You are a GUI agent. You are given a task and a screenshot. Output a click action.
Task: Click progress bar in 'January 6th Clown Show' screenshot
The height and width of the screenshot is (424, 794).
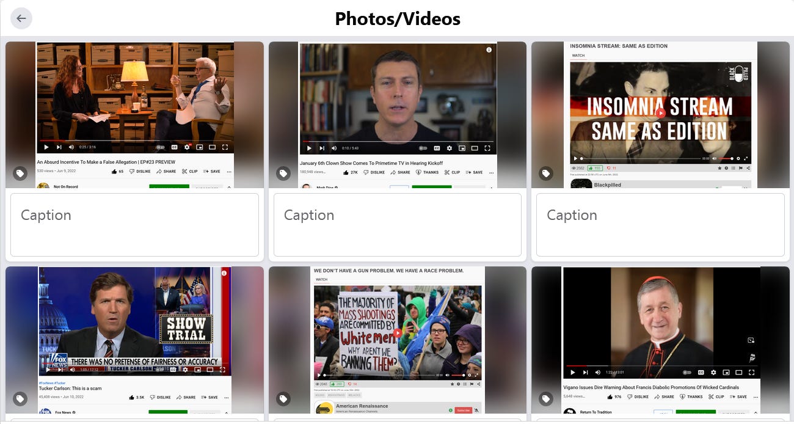pos(398,141)
